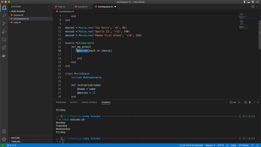Select moviequeue.rb in the Explorer tree
This screenshot has height=147, width=261.
21,19
